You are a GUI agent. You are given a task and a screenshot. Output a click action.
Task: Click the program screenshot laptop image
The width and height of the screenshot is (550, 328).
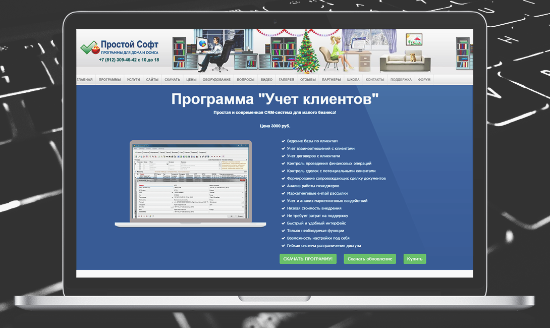[190, 184]
